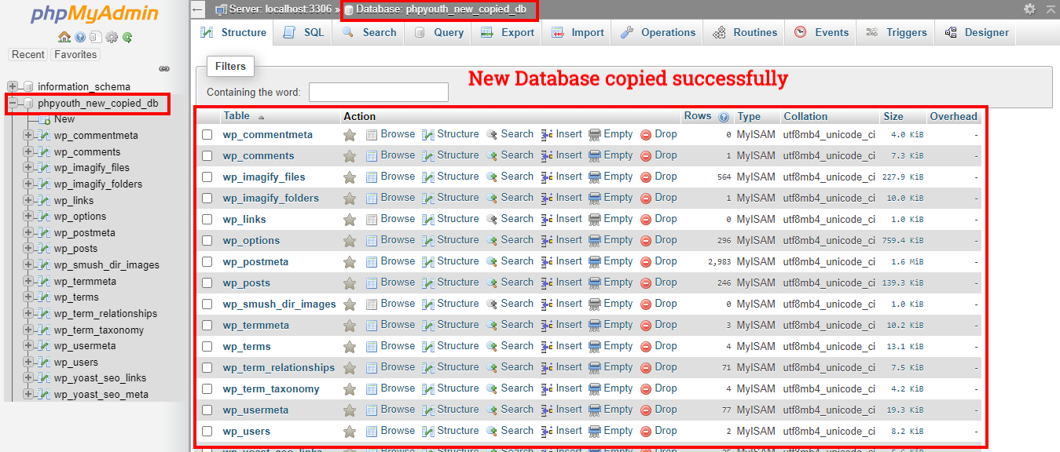The image size is (1060, 452).
Task: Add wp_users to favorites star
Action: click(350, 432)
